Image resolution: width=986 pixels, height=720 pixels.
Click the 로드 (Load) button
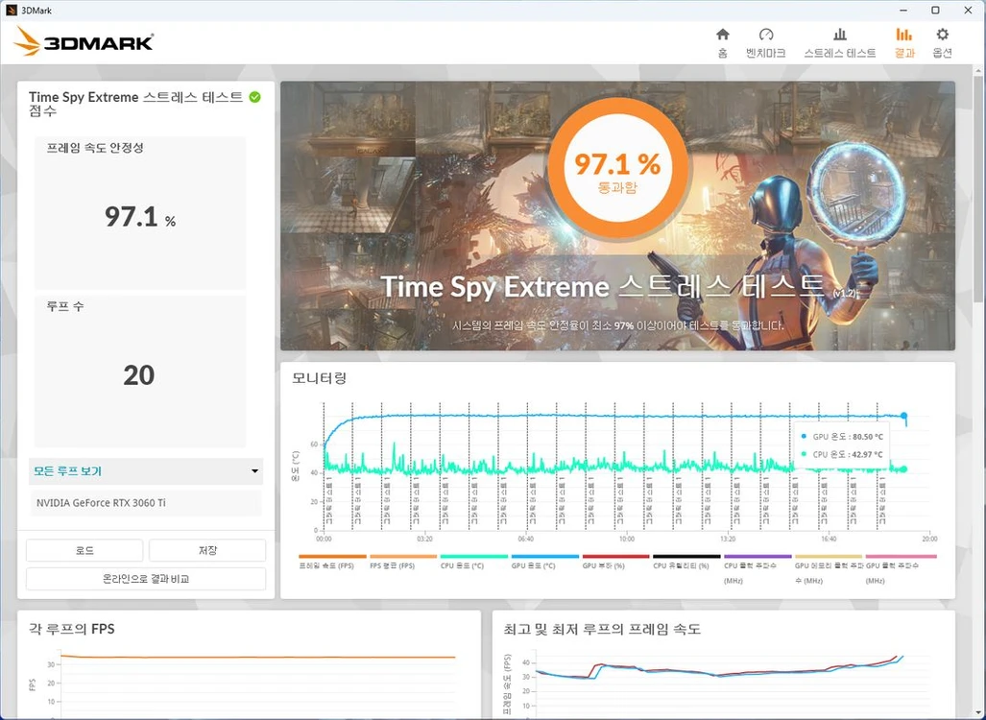pyautogui.click(x=84, y=550)
